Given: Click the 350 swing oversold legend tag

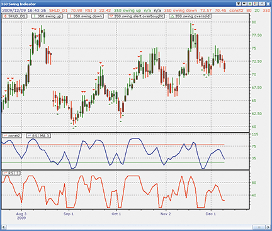Looking at the screenshot, I should [190, 16].
